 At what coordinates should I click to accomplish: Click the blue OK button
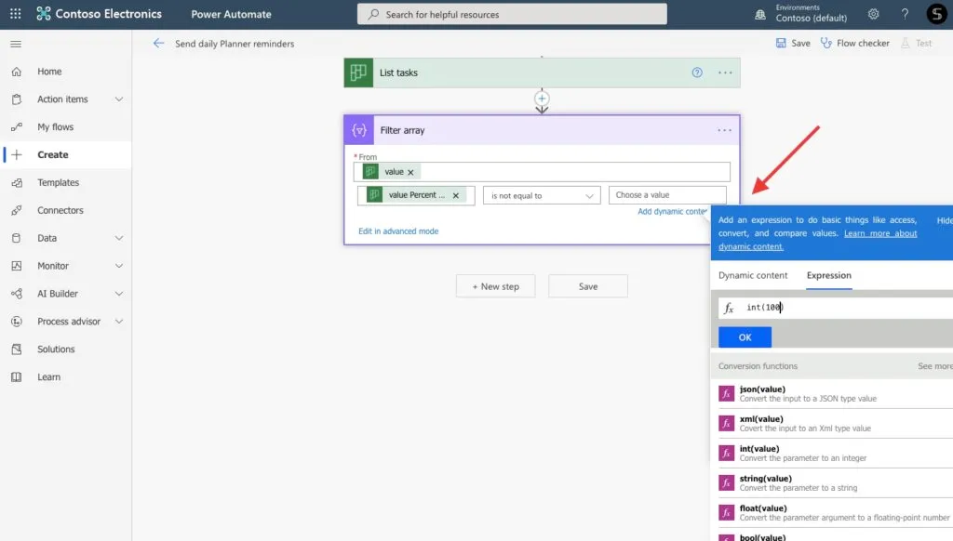(745, 337)
